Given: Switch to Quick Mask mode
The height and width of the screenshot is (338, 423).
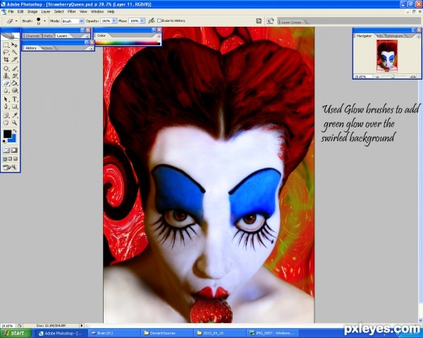Looking at the screenshot, I should (14, 151).
